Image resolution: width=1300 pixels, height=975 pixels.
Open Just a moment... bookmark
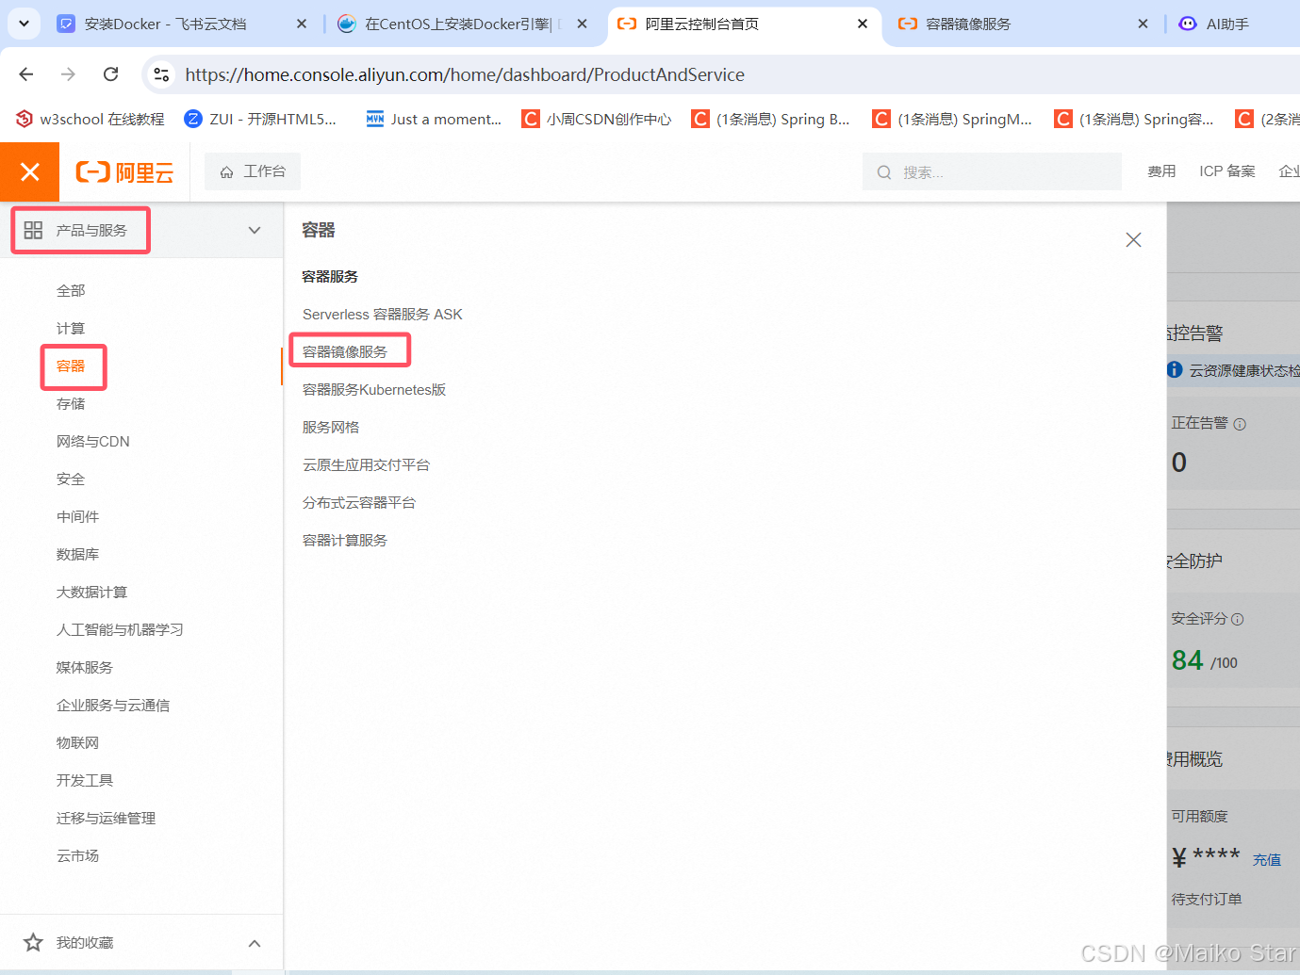pyautogui.click(x=434, y=119)
